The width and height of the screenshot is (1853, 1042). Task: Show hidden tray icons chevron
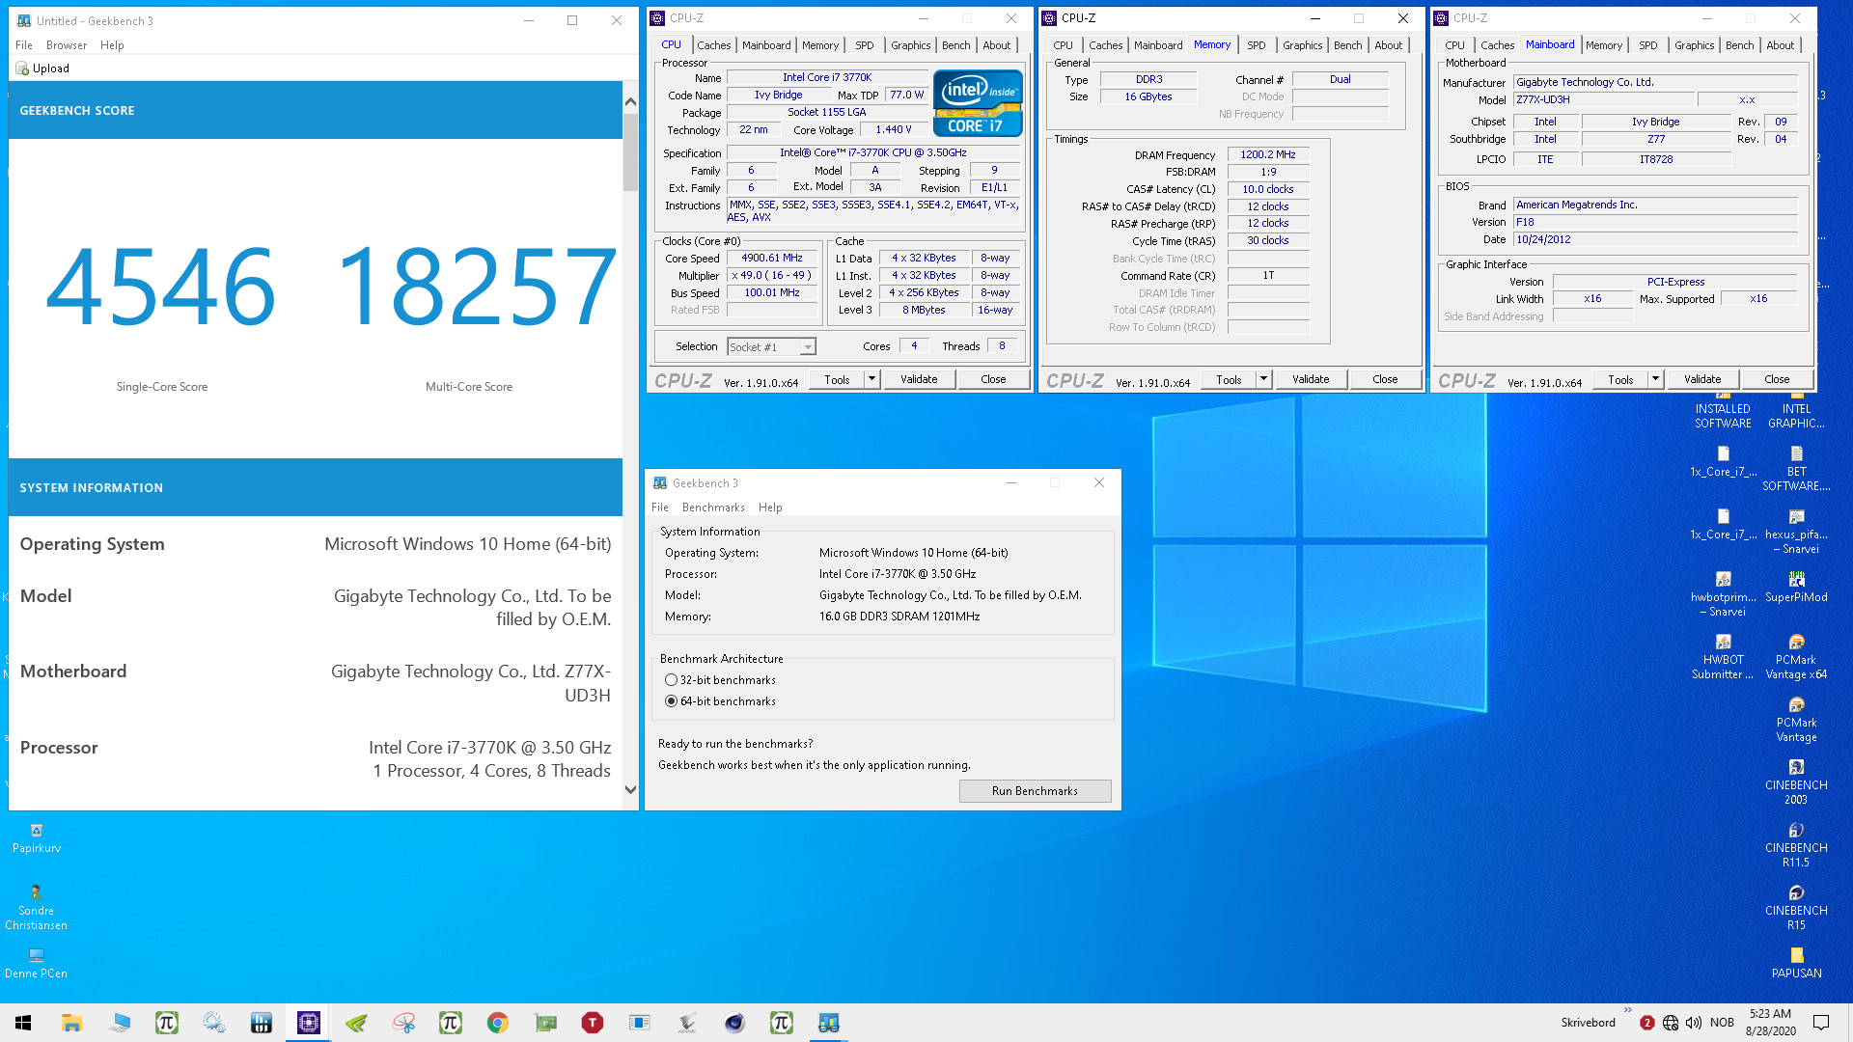click(1628, 1011)
